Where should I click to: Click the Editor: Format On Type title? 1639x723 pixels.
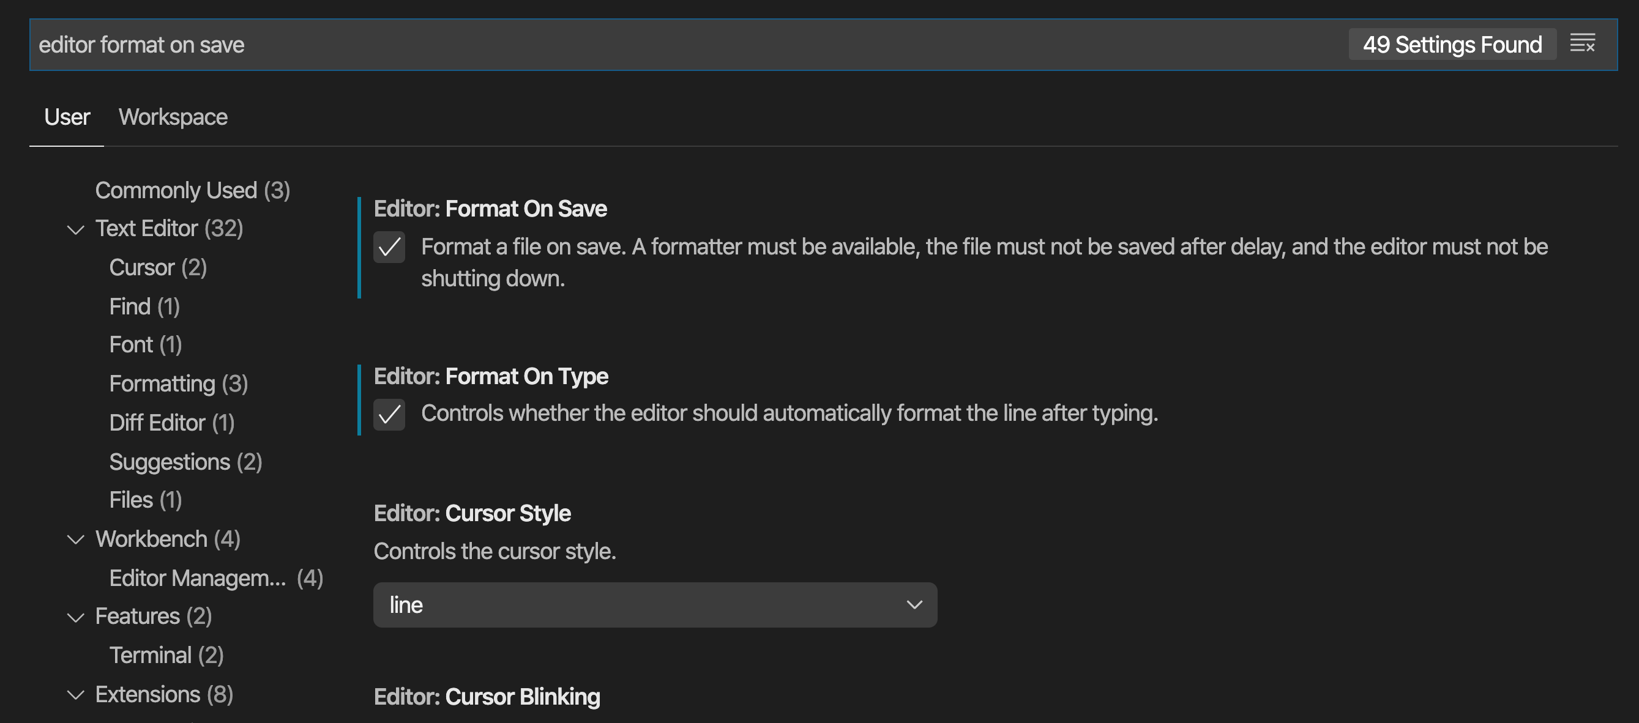point(491,376)
